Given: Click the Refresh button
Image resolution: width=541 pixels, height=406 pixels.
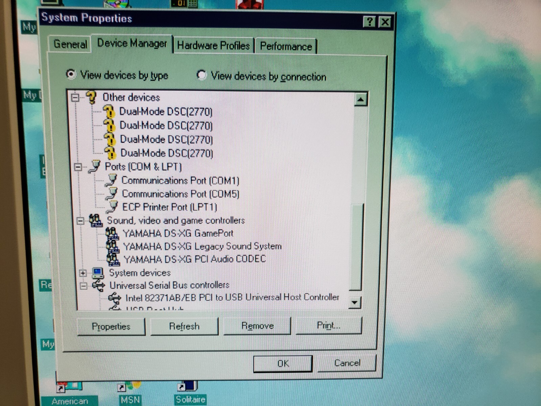Looking at the screenshot, I should (x=184, y=326).
